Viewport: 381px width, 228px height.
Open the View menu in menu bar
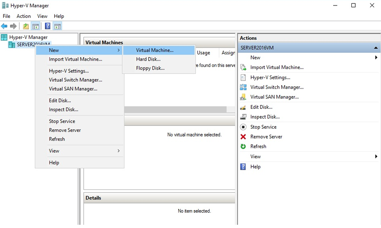tap(42, 16)
